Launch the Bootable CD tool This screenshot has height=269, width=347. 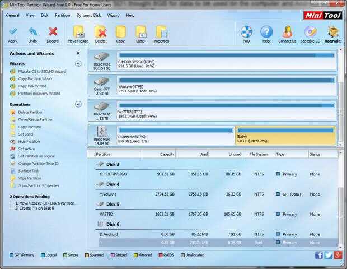pyautogui.click(x=310, y=34)
